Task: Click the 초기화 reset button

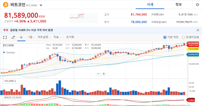Action: (x=70, y=37)
